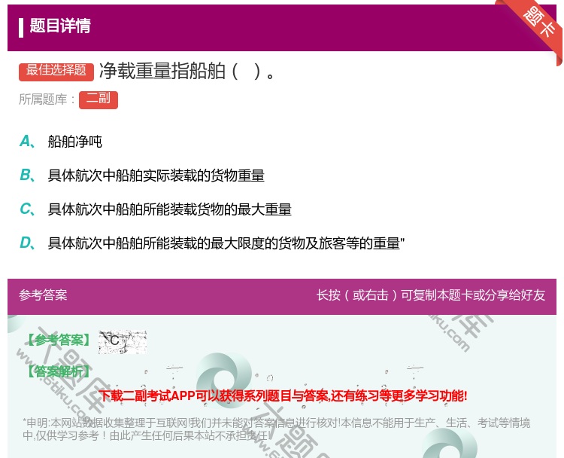Click the 题目详情 header title
The image size is (564, 458).
pos(60,26)
